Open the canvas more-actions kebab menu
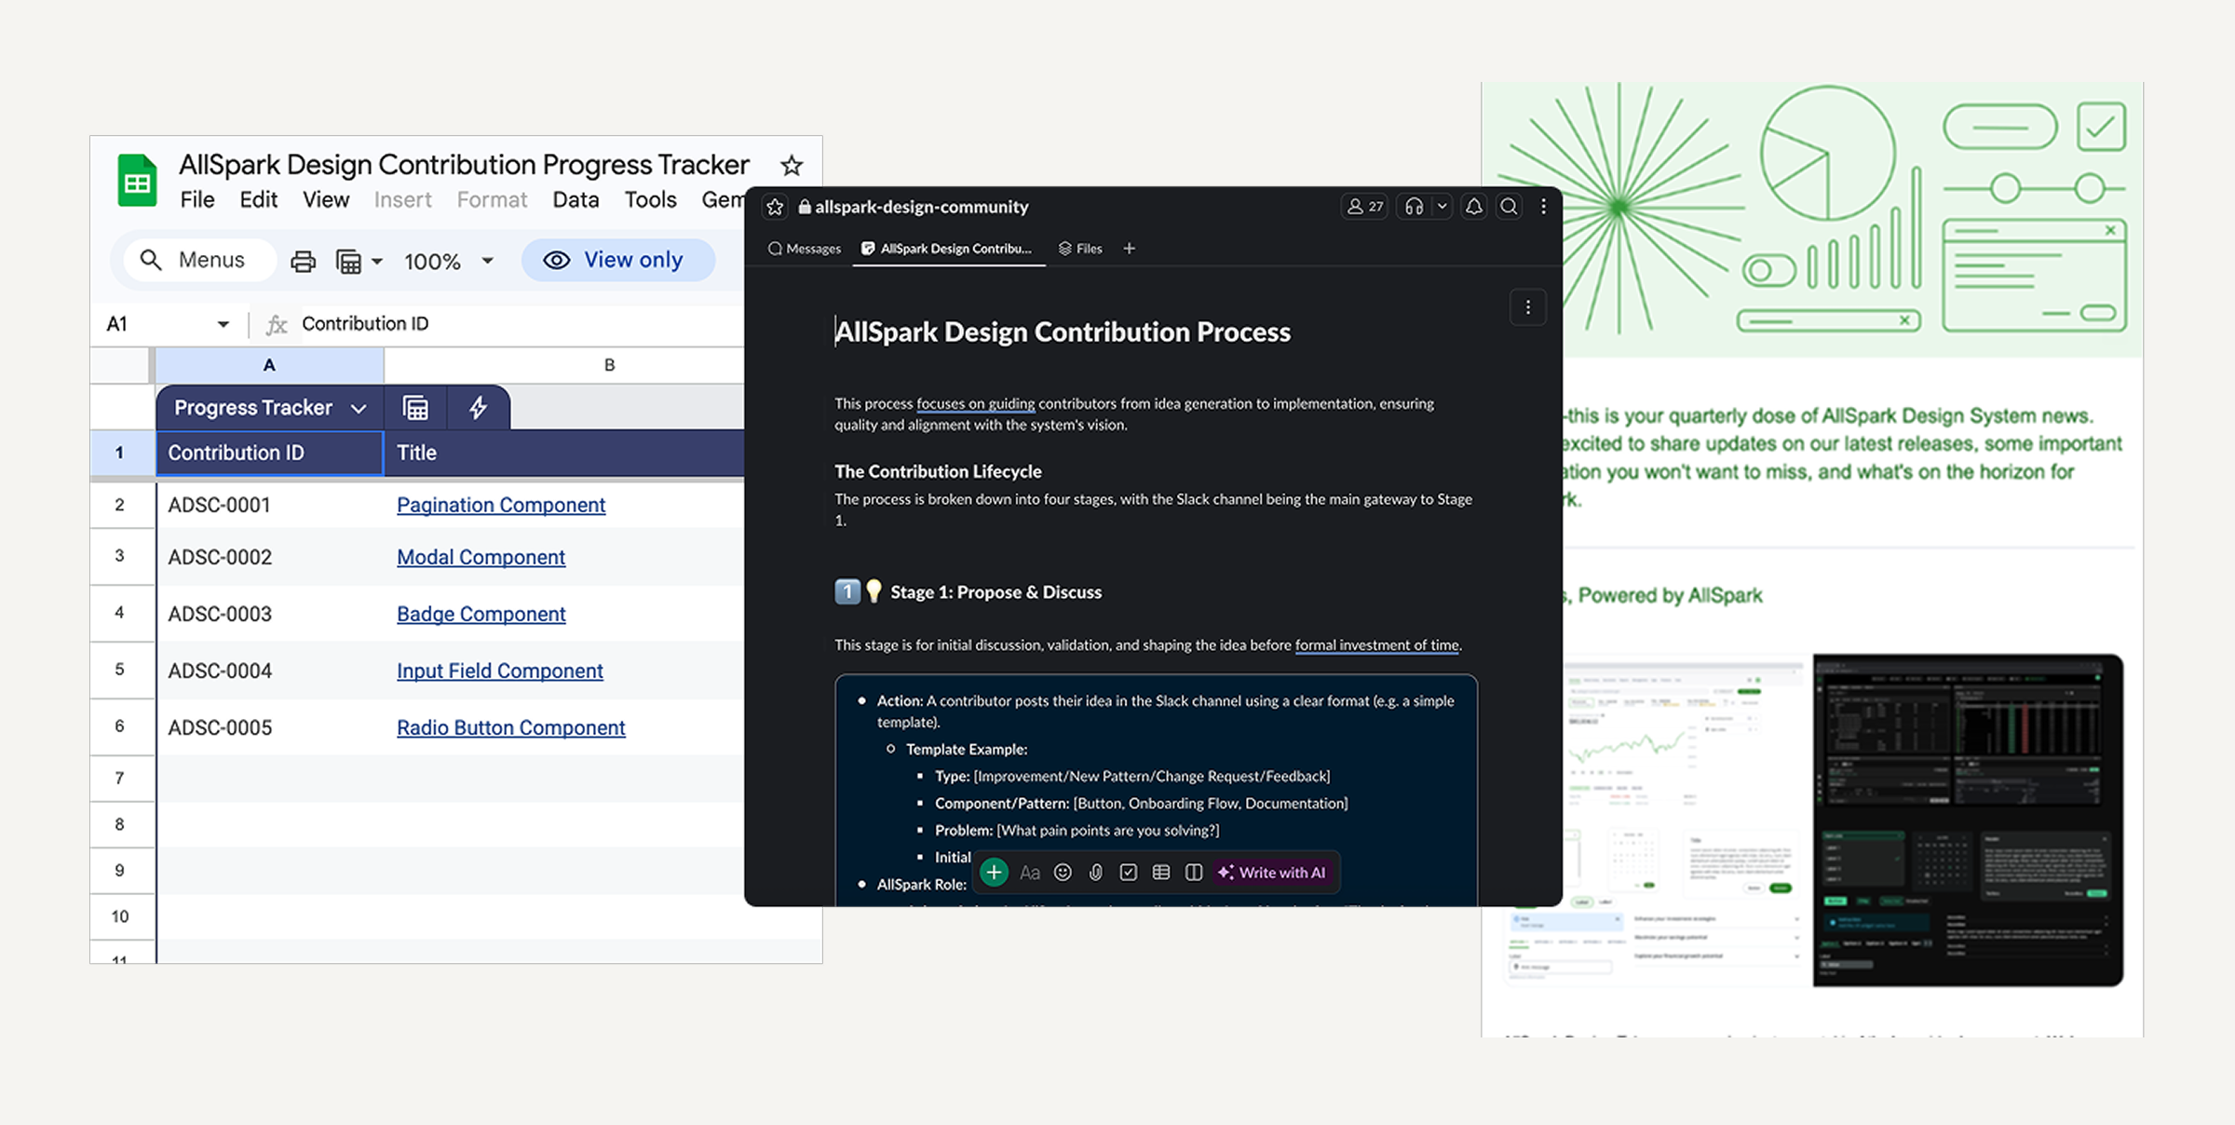The width and height of the screenshot is (2235, 1125). [1527, 307]
